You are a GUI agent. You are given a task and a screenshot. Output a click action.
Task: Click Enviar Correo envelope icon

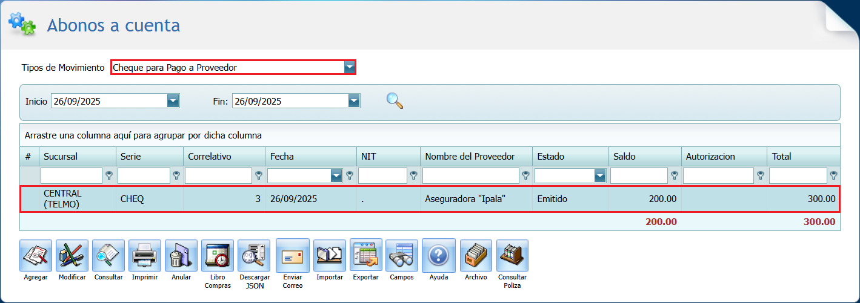292,256
